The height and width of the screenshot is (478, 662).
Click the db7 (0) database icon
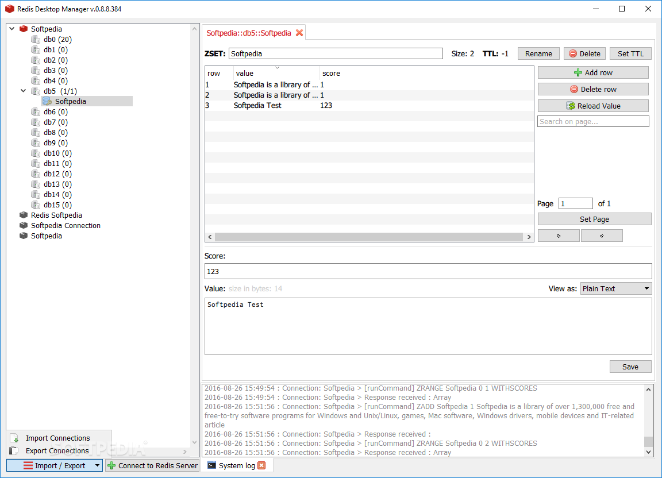[36, 122]
